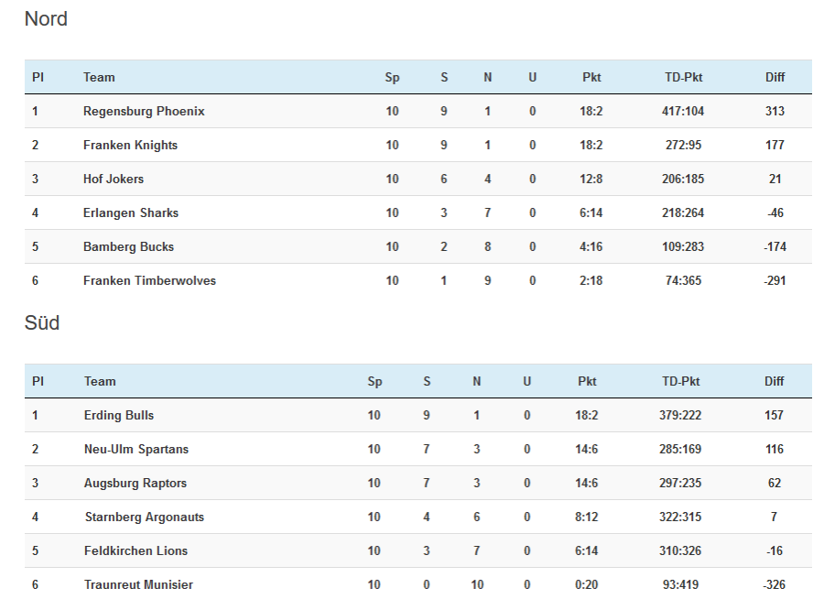
Task: Click the Pkt column header in Süd table
Action: coord(587,382)
